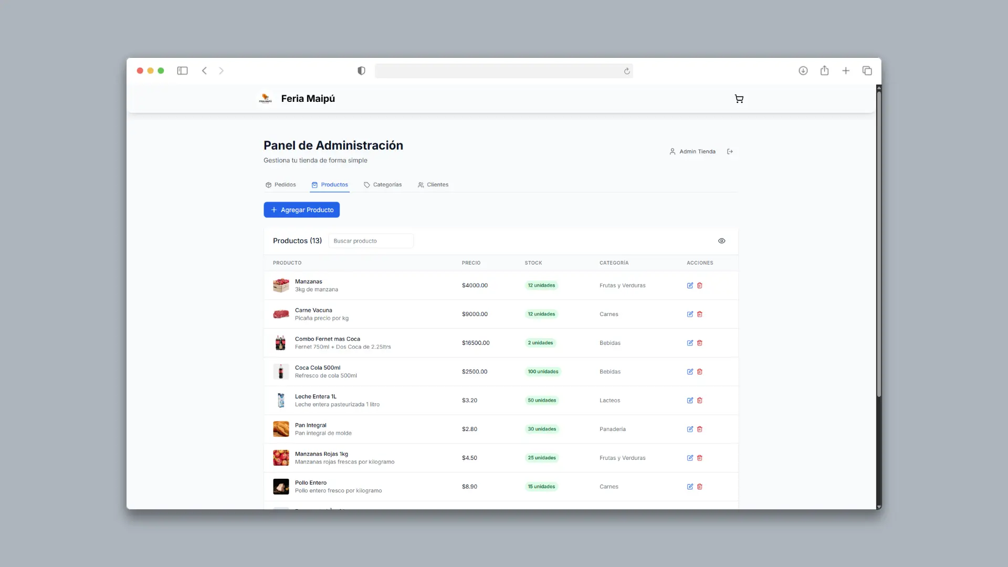The width and height of the screenshot is (1008, 567).
Task: Go back in browser history
Action: 204,71
